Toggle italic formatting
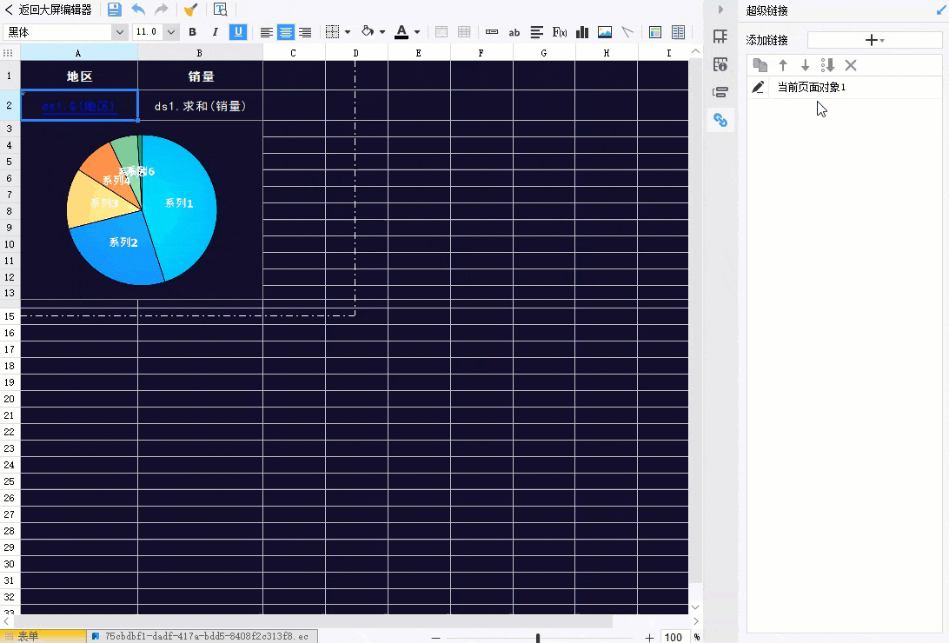The image size is (949, 643). 215,32
